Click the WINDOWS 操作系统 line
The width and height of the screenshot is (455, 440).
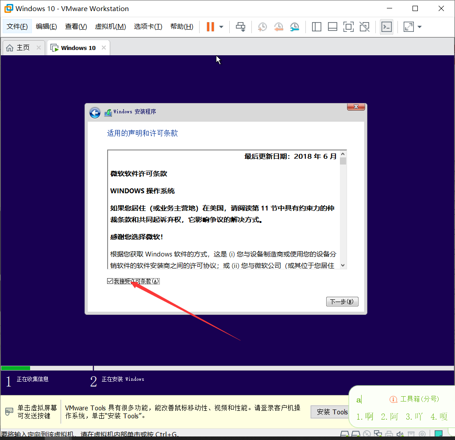(143, 191)
